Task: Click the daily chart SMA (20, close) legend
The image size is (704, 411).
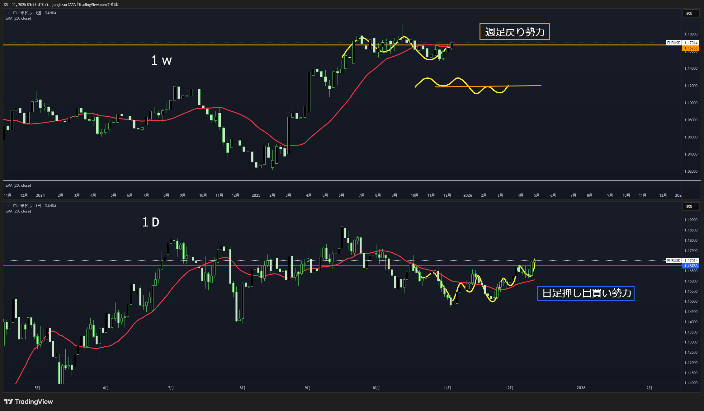Action: coord(18,211)
